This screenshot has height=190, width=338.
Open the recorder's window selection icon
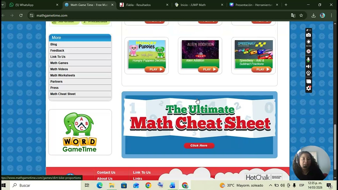point(308,82)
